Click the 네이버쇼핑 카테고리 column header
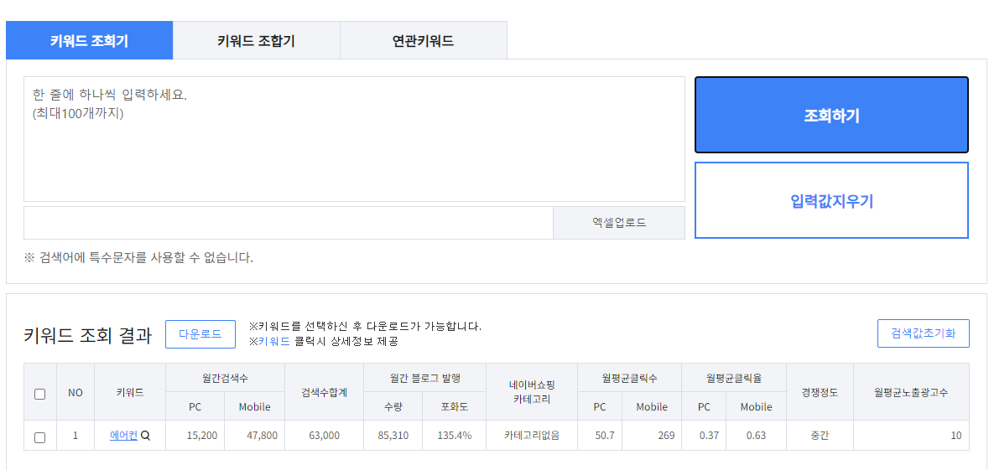 coord(532,393)
